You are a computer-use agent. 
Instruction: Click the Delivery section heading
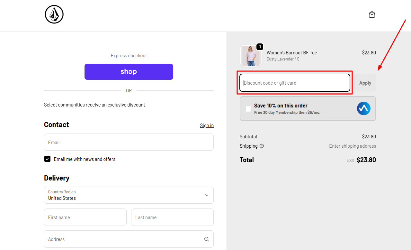57,178
